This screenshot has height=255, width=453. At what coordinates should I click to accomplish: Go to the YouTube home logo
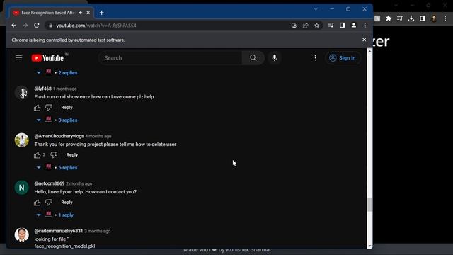pos(47,58)
